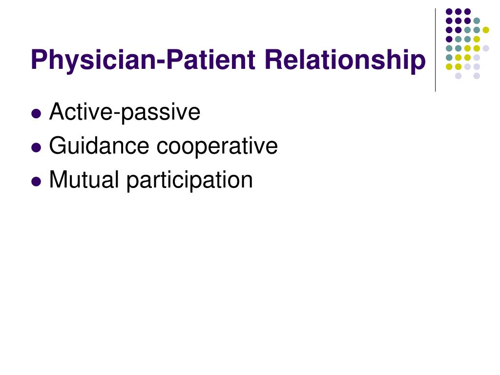Click the vertical divider line beside the title
Screen dimensions: 500x375
tap(435, 50)
